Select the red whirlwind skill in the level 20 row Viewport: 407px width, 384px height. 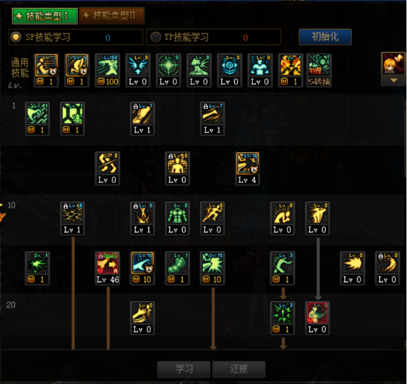317,313
